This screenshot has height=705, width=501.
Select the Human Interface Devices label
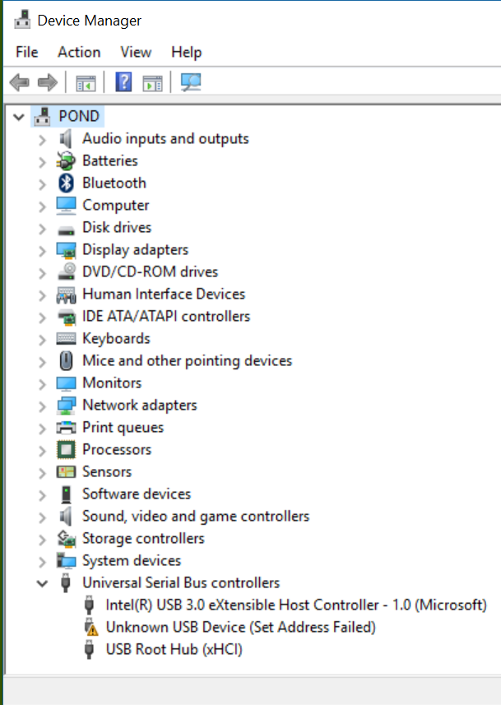(164, 294)
